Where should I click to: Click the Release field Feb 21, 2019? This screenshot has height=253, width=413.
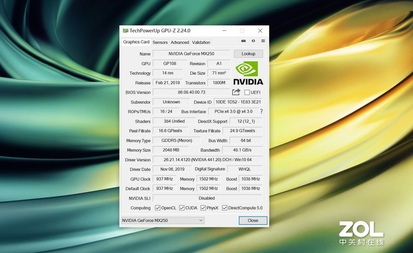(x=168, y=83)
